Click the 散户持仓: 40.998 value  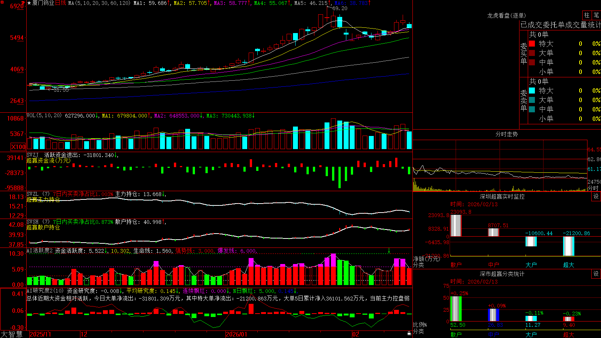coord(138,222)
